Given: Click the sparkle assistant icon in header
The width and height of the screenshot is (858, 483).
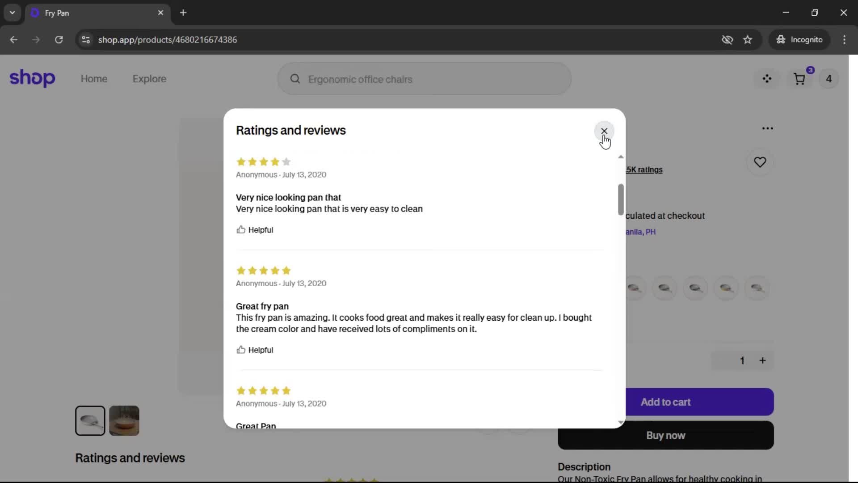Looking at the screenshot, I should click(x=767, y=79).
